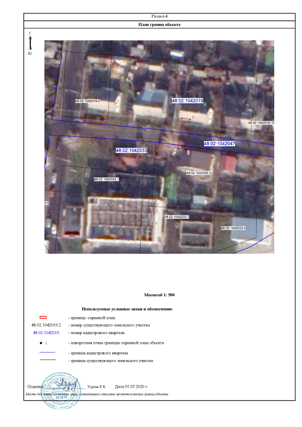
Task: Select legend text "поворотная точка границы охранной зоны объекта"
Action: [x=117, y=343]
